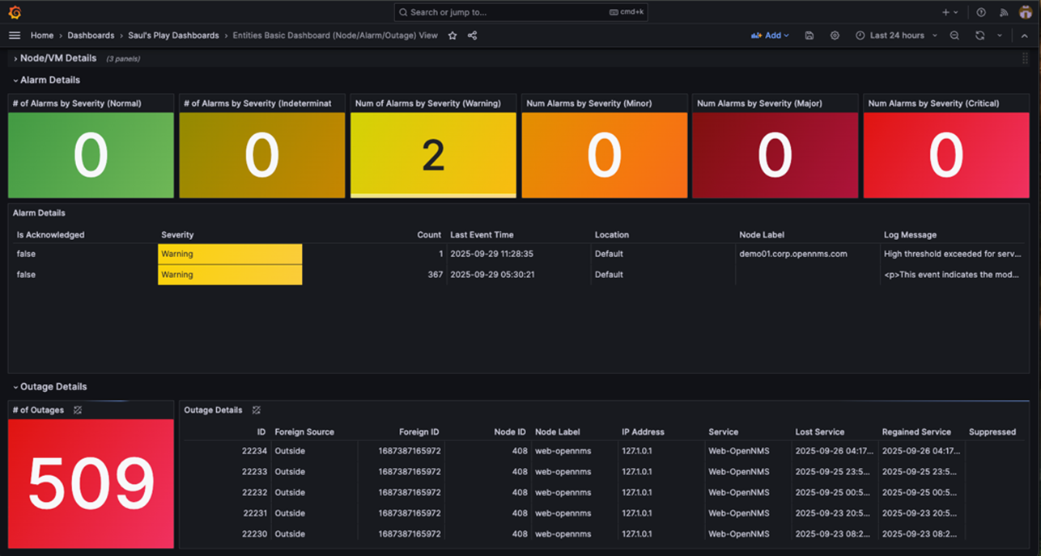This screenshot has width=1041, height=556.
Task: Open the Add panel dropdown
Action: pos(769,36)
